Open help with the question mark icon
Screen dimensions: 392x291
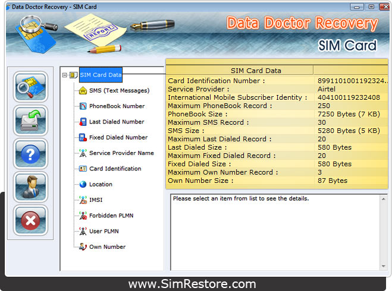(30, 155)
